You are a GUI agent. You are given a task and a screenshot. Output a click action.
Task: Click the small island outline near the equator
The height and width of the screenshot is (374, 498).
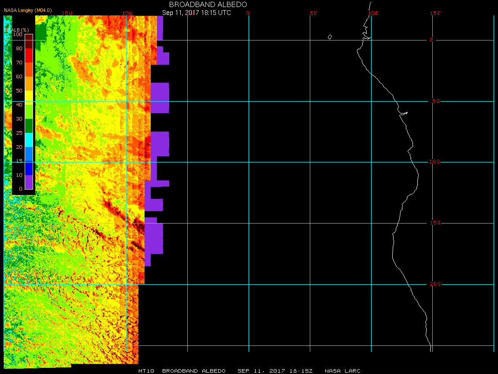coord(330,37)
